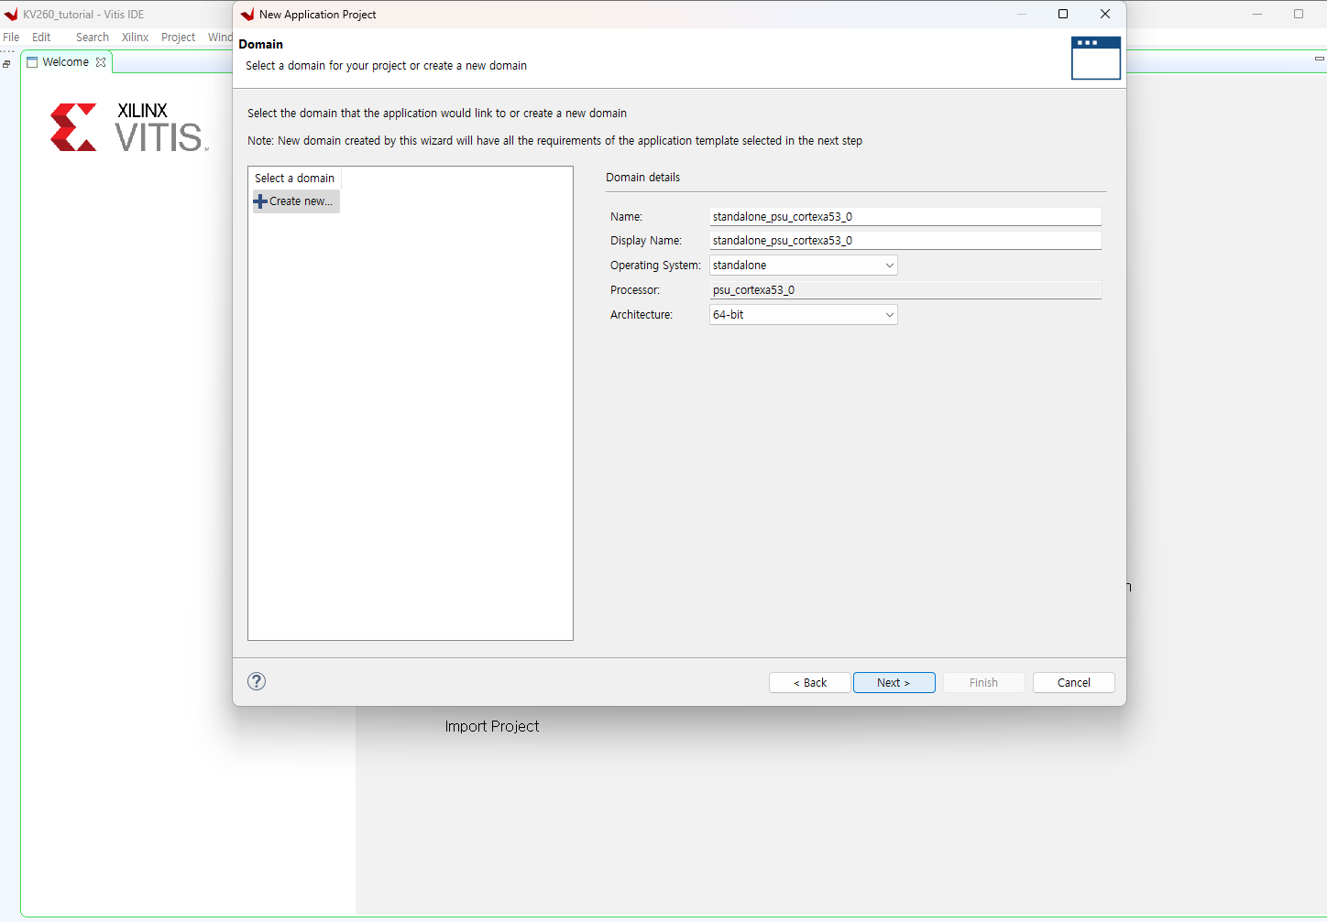Image resolution: width=1327 pixels, height=922 pixels.
Task: Open the Search menu
Action: coord(93,38)
